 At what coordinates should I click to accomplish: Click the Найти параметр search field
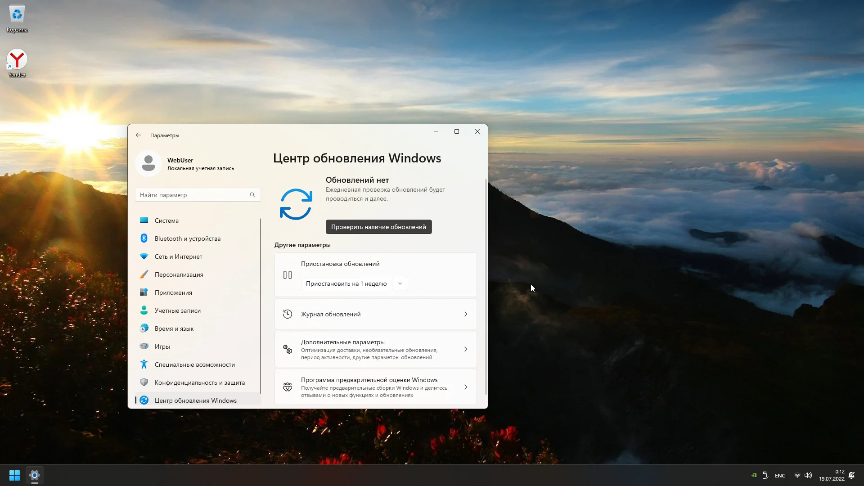(192, 195)
